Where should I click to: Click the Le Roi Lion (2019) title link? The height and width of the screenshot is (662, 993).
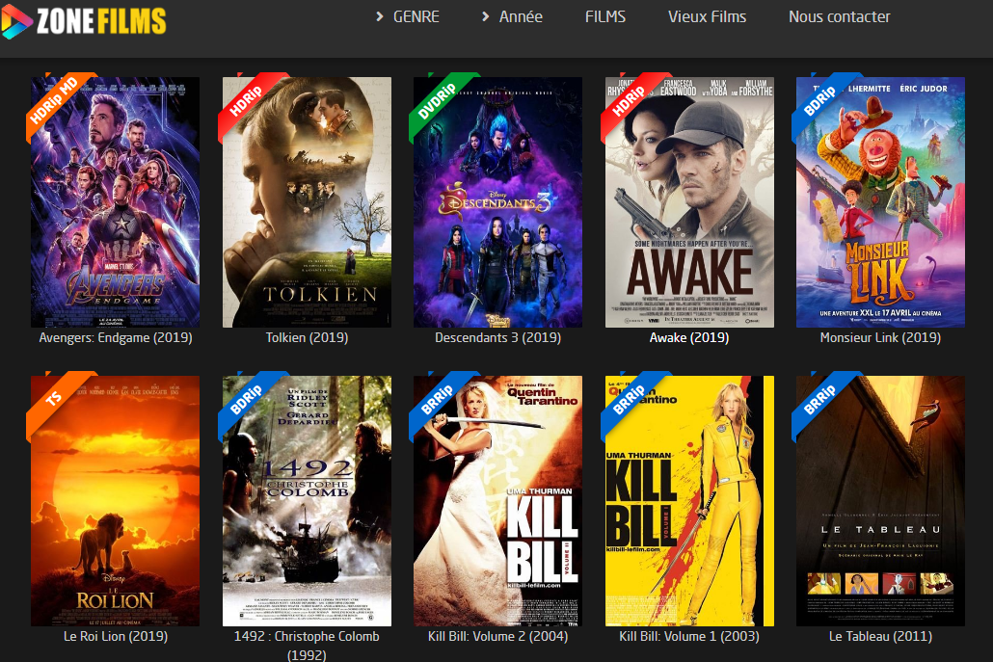pos(116,637)
